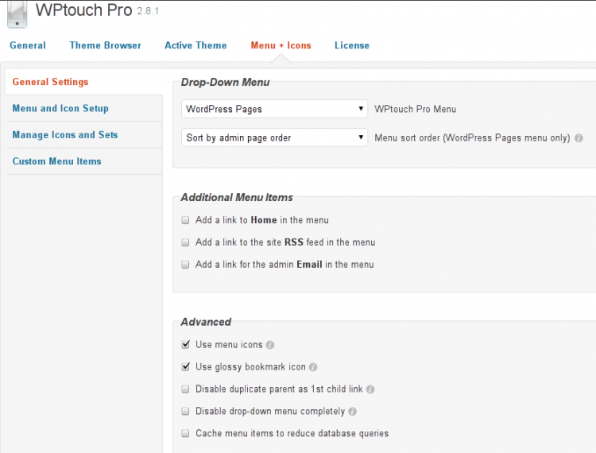The width and height of the screenshot is (596, 453).
Task: Click 'Add a link to Home in the menu' text
Action: tap(262, 220)
